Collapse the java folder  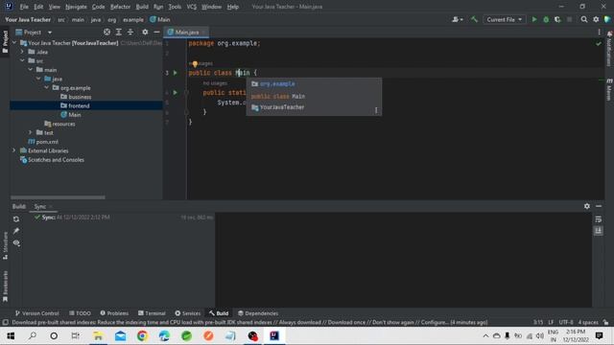(38, 79)
